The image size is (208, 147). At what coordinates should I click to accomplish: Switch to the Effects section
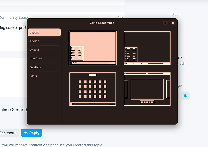click(x=44, y=50)
